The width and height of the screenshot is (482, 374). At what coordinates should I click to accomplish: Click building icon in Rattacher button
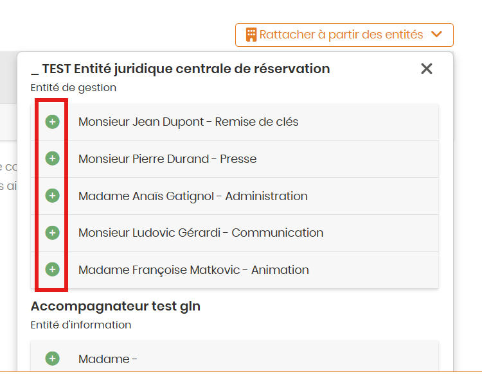tap(251, 35)
